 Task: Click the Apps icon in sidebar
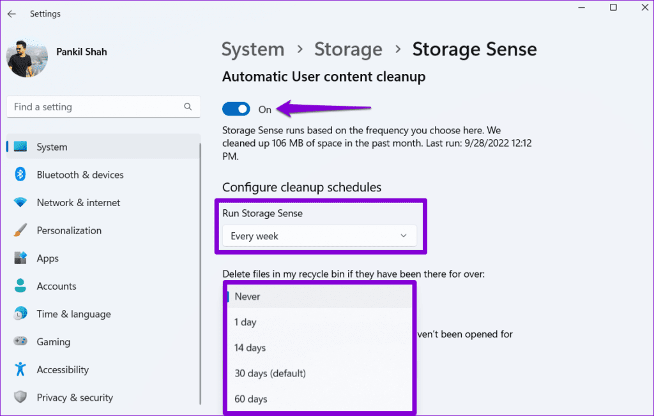click(20, 258)
